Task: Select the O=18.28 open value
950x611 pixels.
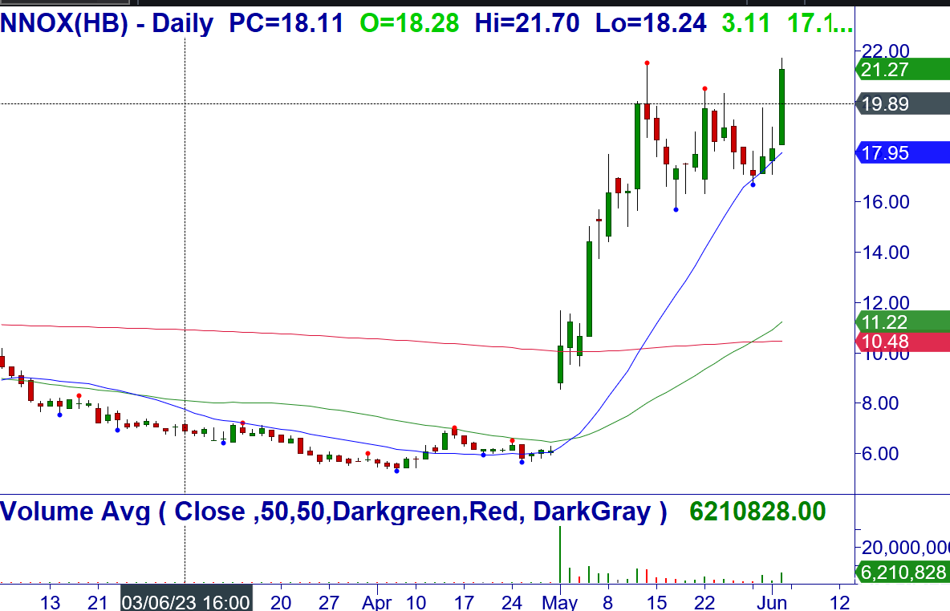Action: click(x=409, y=23)
